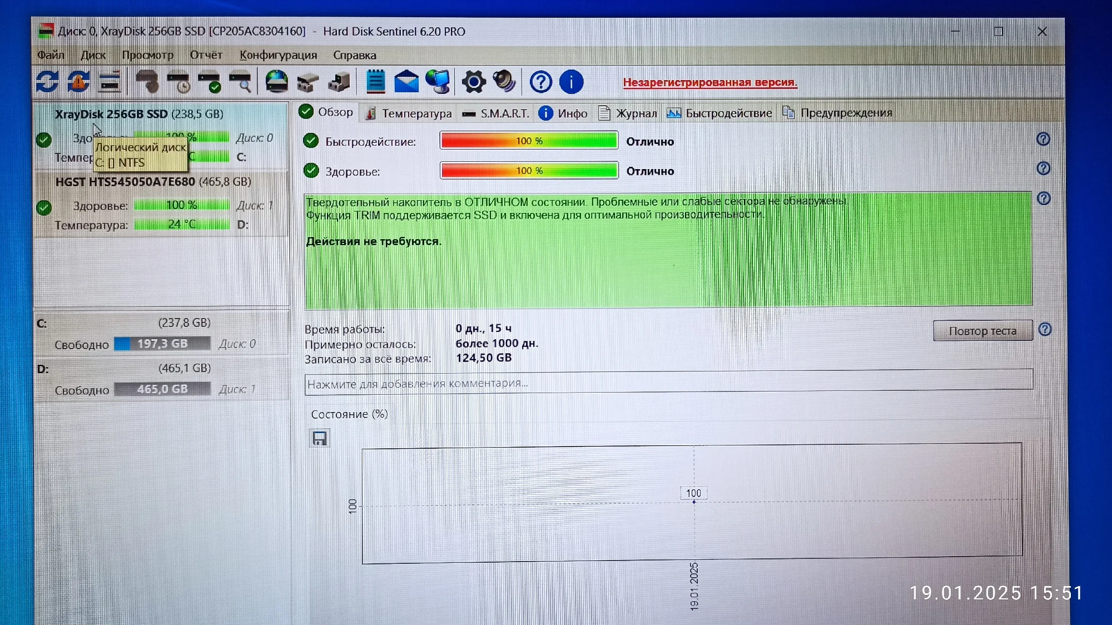Open the Диск menu

(93, 55)
